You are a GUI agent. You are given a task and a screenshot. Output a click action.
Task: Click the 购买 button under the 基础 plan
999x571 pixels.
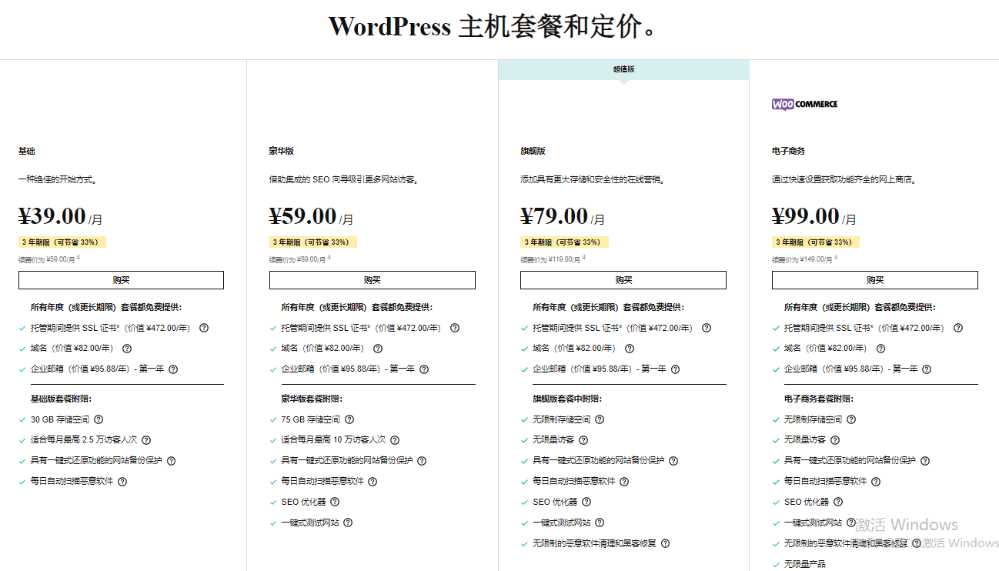pos(121,280)
